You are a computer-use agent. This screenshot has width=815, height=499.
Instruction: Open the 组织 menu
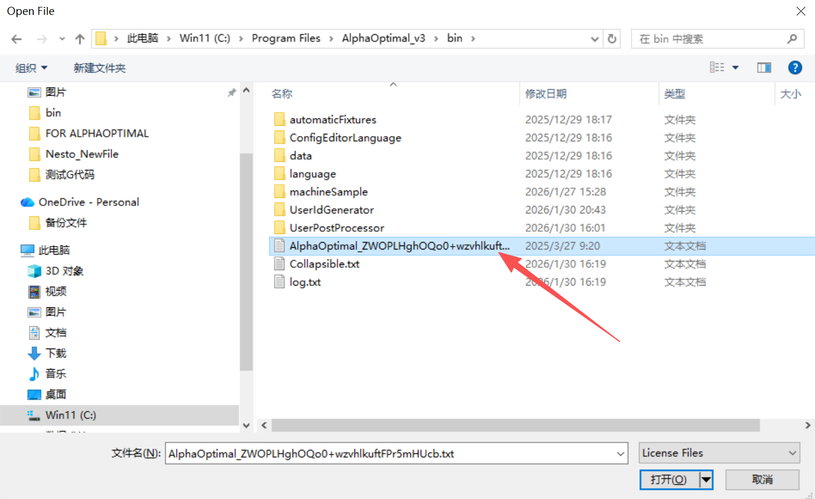[x=31, y=68]
